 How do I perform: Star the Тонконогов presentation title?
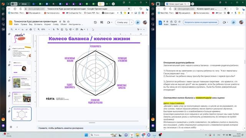point(60,21)
